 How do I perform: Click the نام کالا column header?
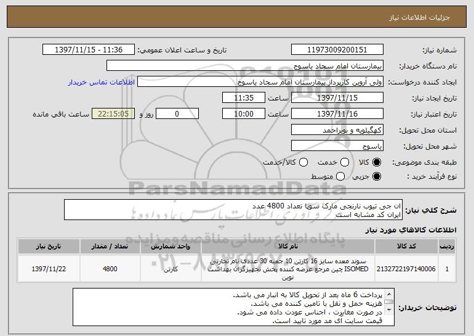point(288,246)
